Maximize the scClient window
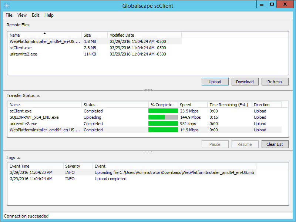The height and width of the screenshot is (222, 296). 272,4
